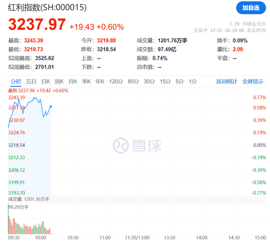Select the 15分 interval tab
Screen dimensions: 270x242
(x=165, y=81)
